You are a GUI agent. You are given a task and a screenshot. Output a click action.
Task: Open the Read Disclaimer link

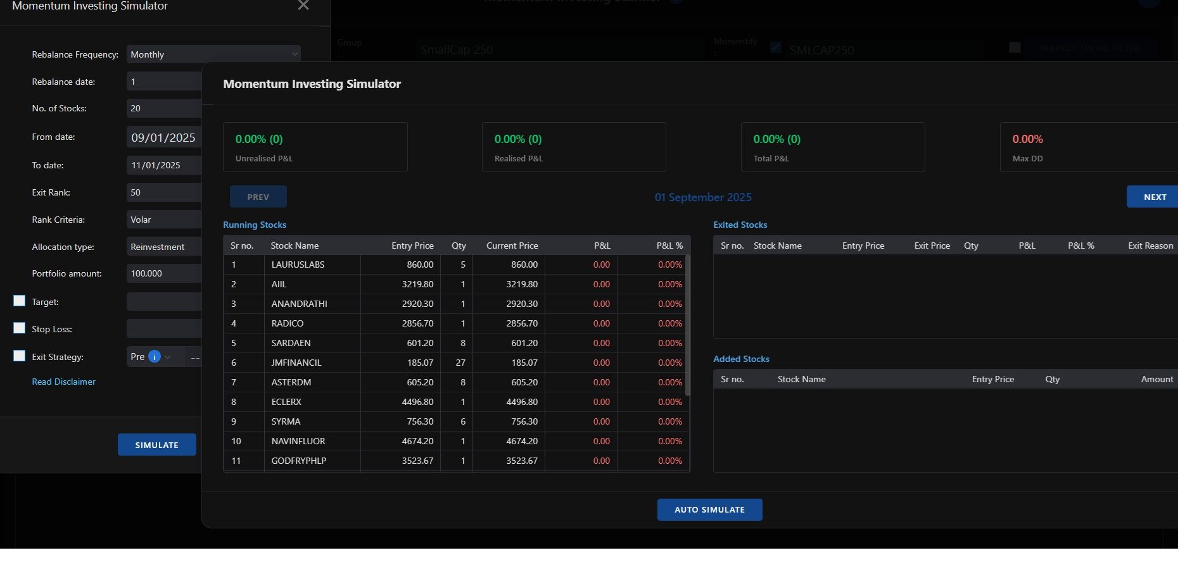tap(63, 382)
